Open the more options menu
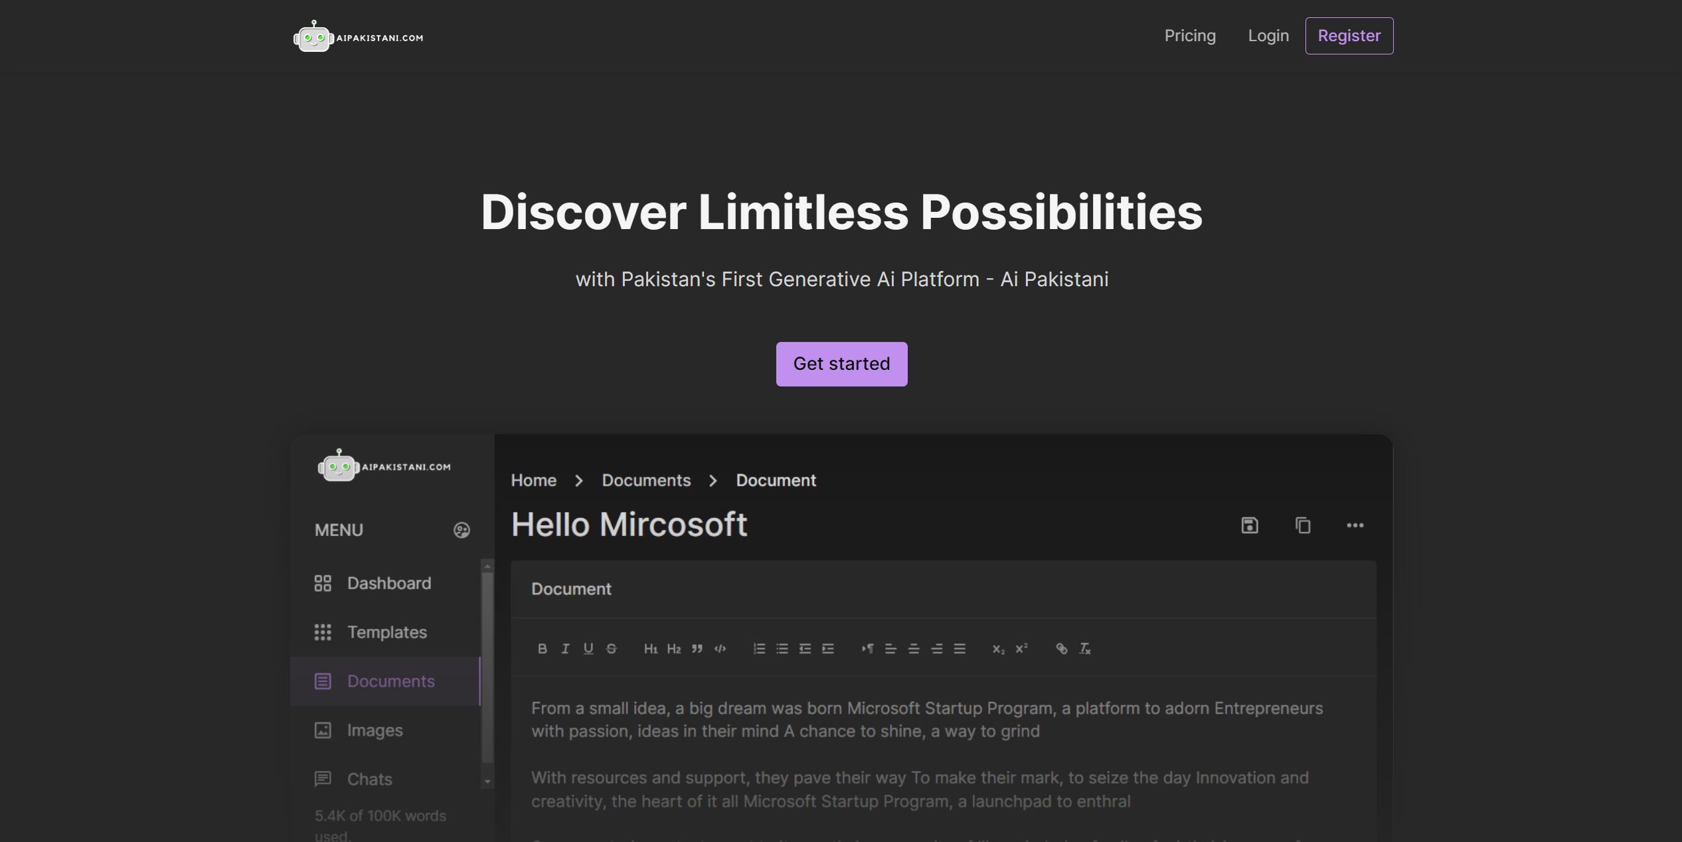This screenshot has width=1682, height=842. click(1356, 525)
